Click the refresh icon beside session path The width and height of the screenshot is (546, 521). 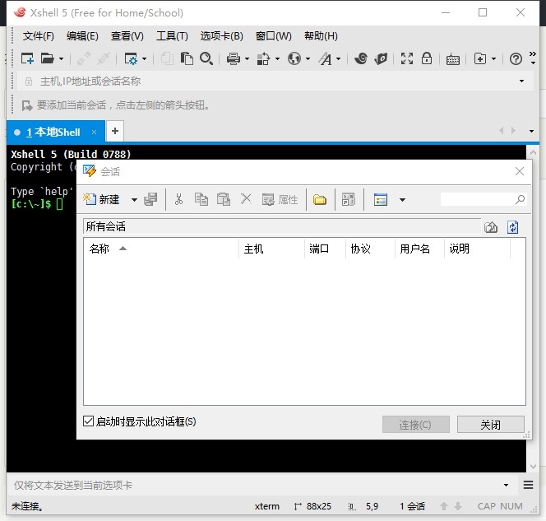tap(512, 227)
